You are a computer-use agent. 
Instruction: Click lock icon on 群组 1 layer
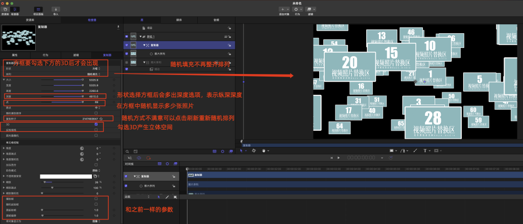tap(230, 37)
